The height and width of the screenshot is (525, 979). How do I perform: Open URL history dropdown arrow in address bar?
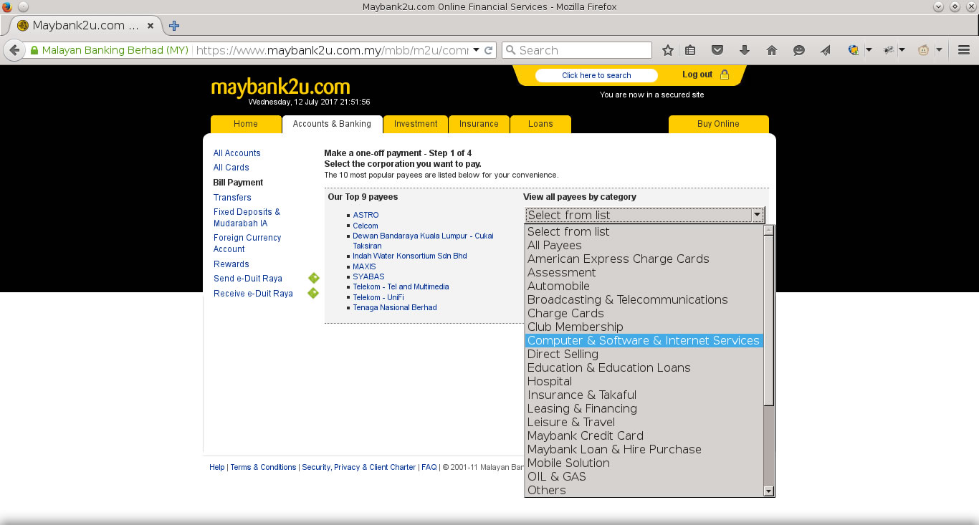point(477,50)
